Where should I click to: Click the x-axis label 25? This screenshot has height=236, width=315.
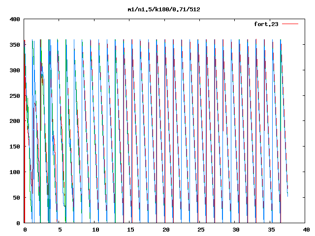click(201, 230)
